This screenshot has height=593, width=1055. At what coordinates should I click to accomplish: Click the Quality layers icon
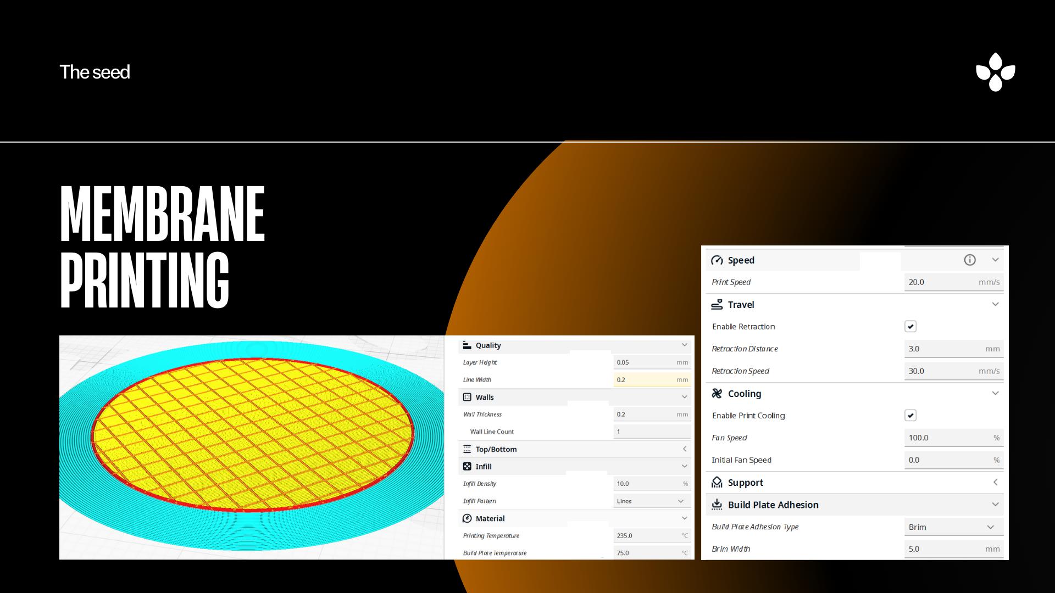pyautogui.click(x=467, y=345)
